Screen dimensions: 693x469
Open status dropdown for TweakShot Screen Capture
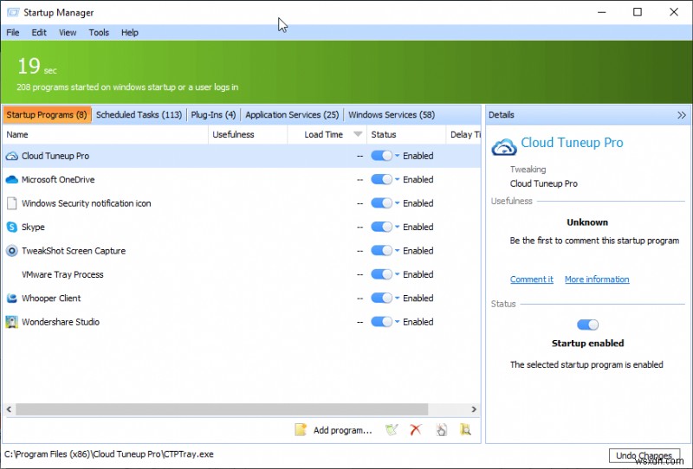pos(397,251)
